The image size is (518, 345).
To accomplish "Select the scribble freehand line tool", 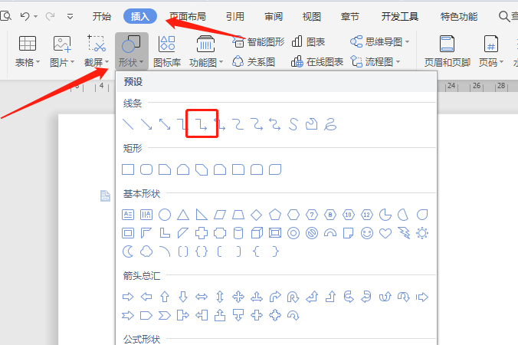I will (x=330, y=124).
